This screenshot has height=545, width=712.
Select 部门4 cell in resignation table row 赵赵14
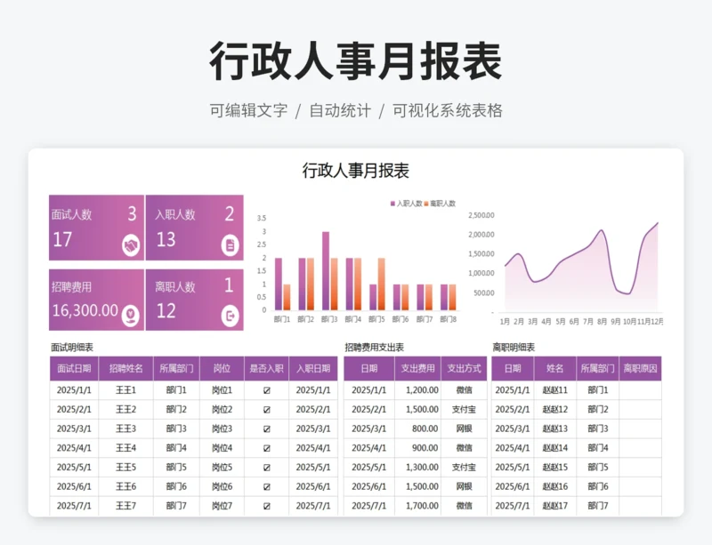tap(597, 448)
